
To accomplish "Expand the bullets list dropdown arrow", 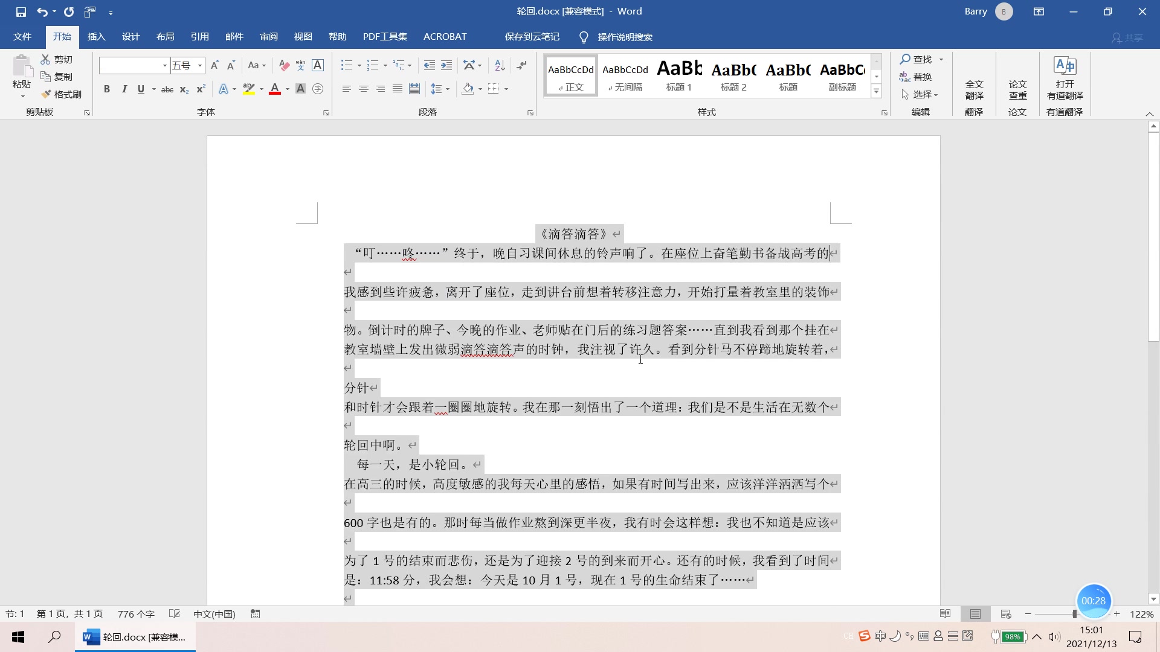I will [359, 65].
